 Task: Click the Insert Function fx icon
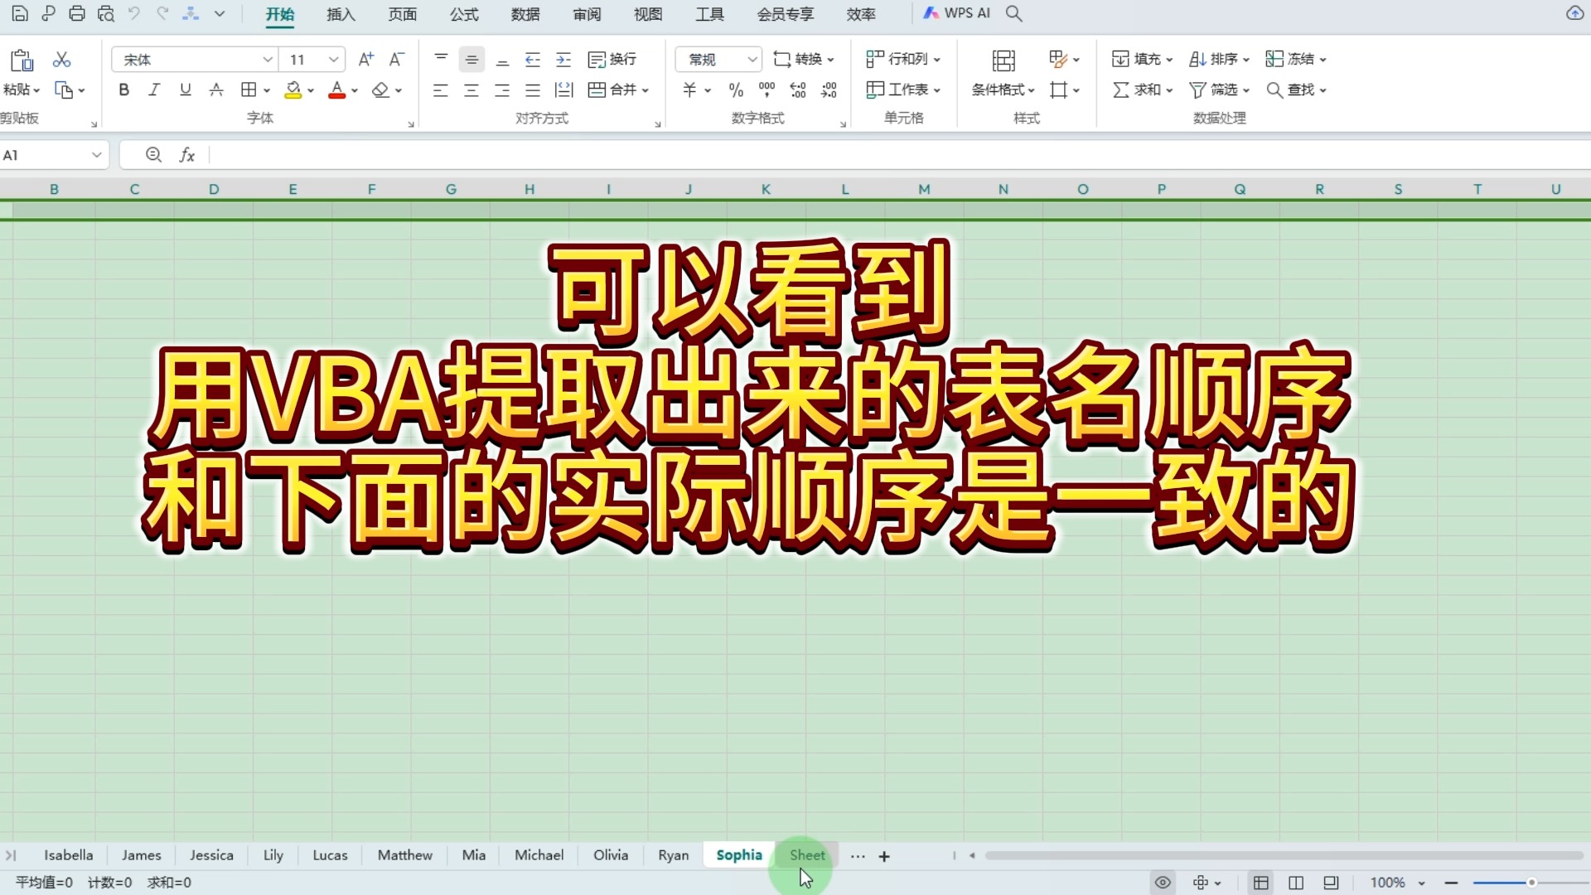187,155
